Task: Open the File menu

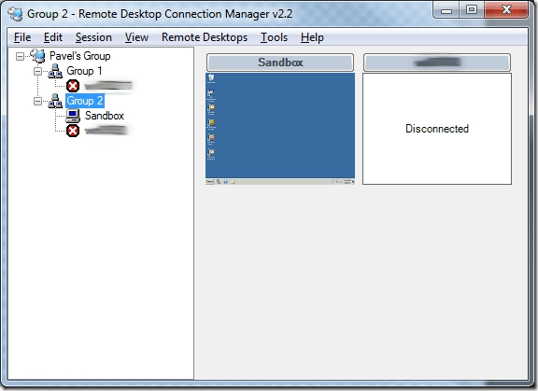Action: pos(22,37)
